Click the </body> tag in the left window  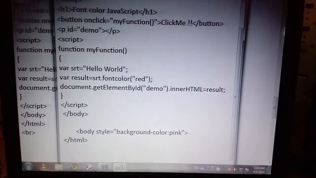coord(33,115)
